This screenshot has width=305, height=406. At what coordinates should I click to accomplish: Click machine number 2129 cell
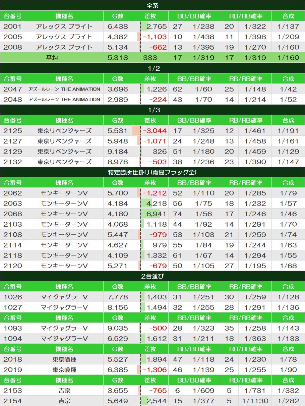click(12, 151)
